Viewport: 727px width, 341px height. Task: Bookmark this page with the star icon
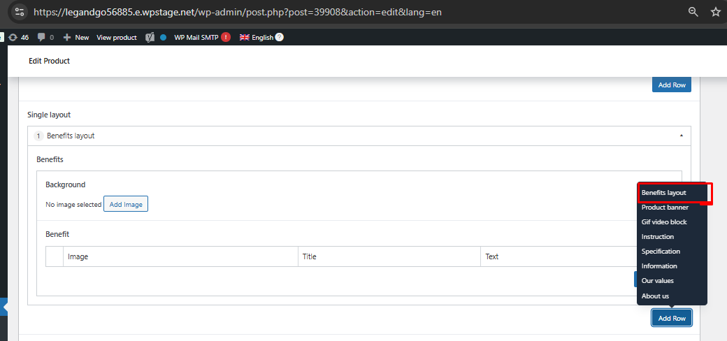coord(715,12)
